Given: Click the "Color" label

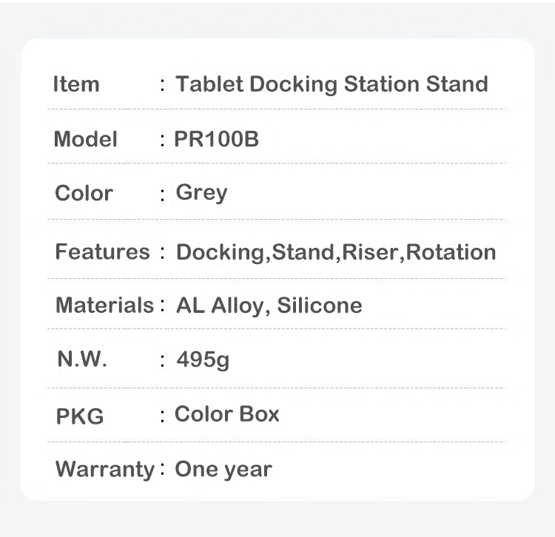Looking at the screenshot, I should [x=84, y=193].
